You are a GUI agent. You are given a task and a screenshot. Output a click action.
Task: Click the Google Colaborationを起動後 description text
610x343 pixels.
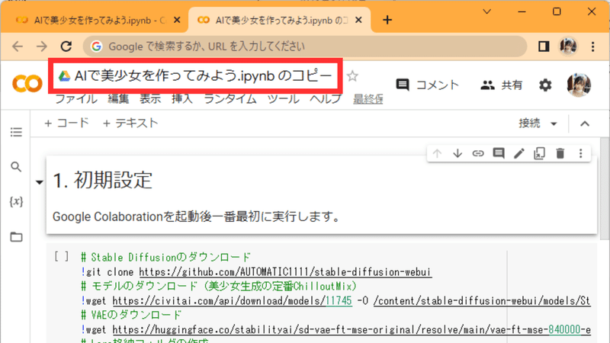197,216
